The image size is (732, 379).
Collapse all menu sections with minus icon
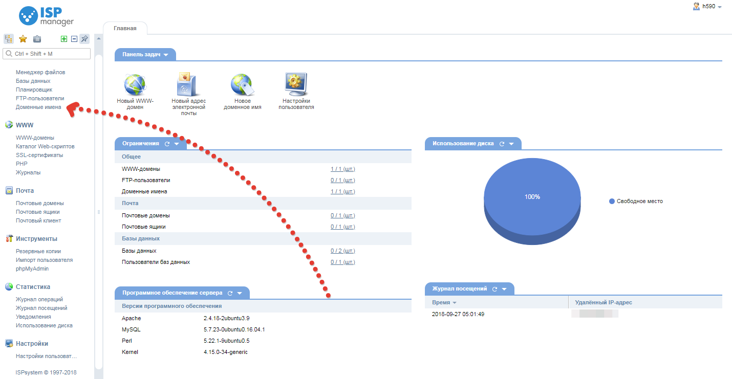(74, 39)
